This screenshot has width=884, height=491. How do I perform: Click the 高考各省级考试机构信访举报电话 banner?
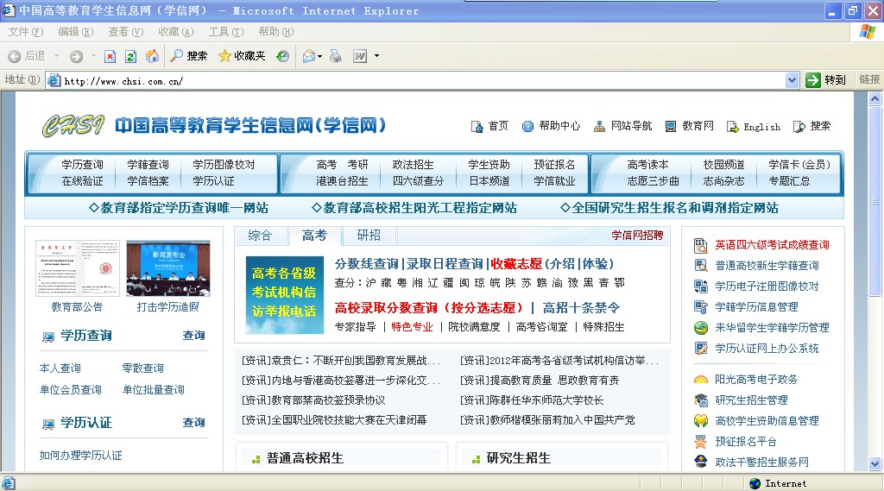(x=284, y=295)
